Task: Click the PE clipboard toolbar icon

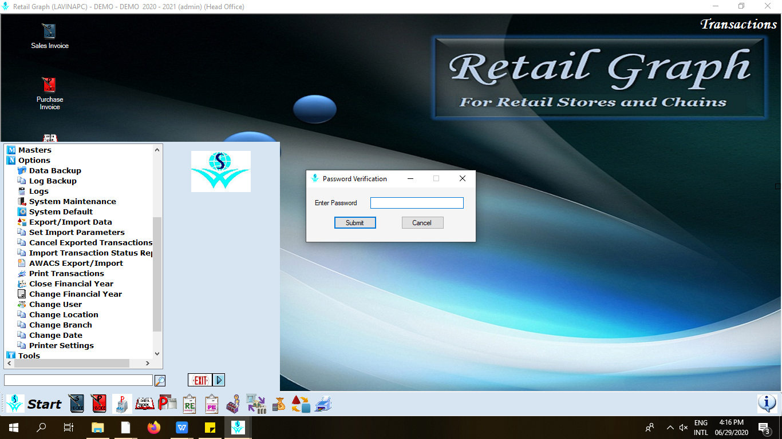Action: [x=212, y=404]
